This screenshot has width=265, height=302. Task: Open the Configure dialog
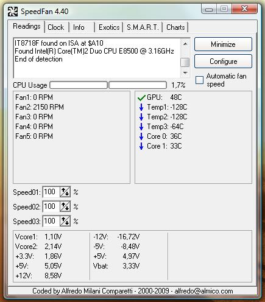click(x=223, y=61)
